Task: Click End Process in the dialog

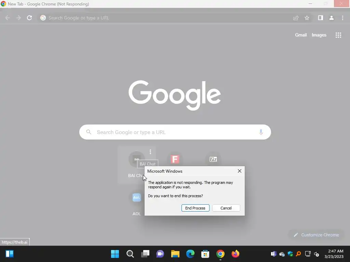Action: click(x=195, y=208)
